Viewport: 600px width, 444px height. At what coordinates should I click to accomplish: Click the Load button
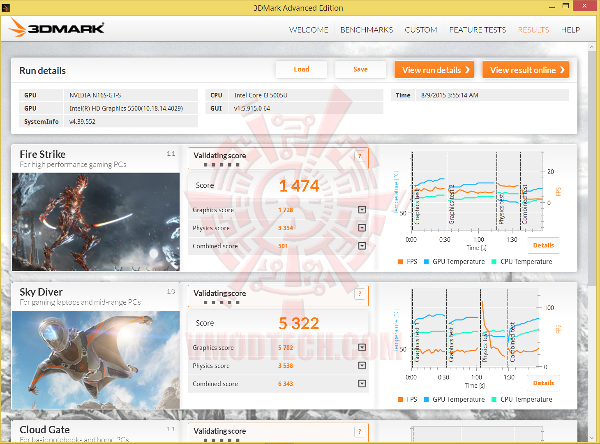pyautogui.click(x=301, y=69)
